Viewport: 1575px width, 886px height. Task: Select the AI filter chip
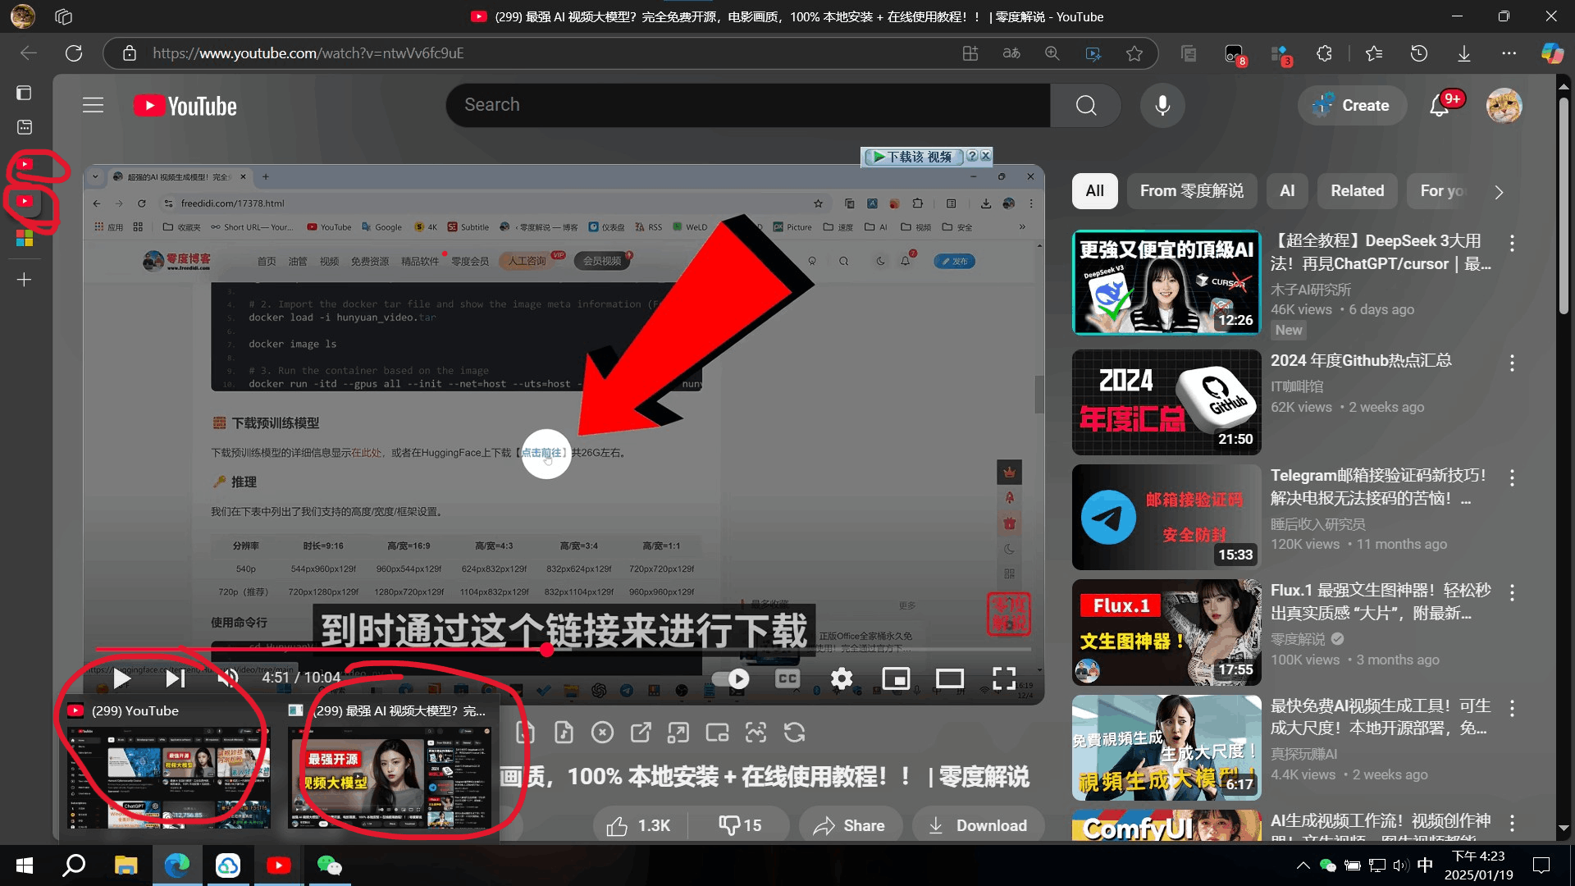tap(1287, 191)
